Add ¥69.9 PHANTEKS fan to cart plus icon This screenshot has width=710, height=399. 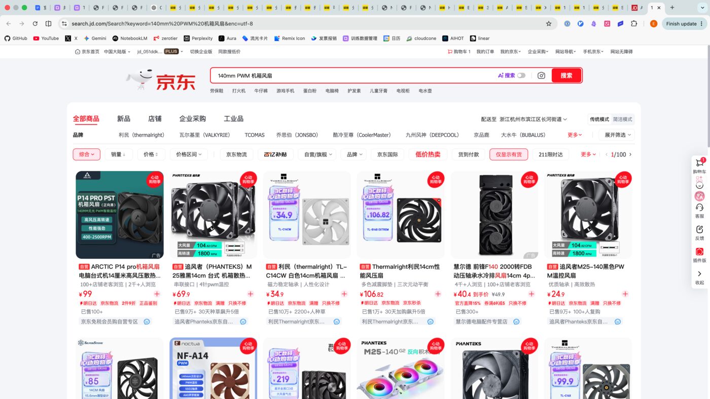[x=251, y=294]
